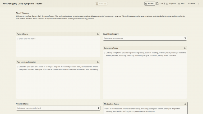Open the Whiskers cat icon button
This screenshot has width=203, height=114.
coord(150,4)
